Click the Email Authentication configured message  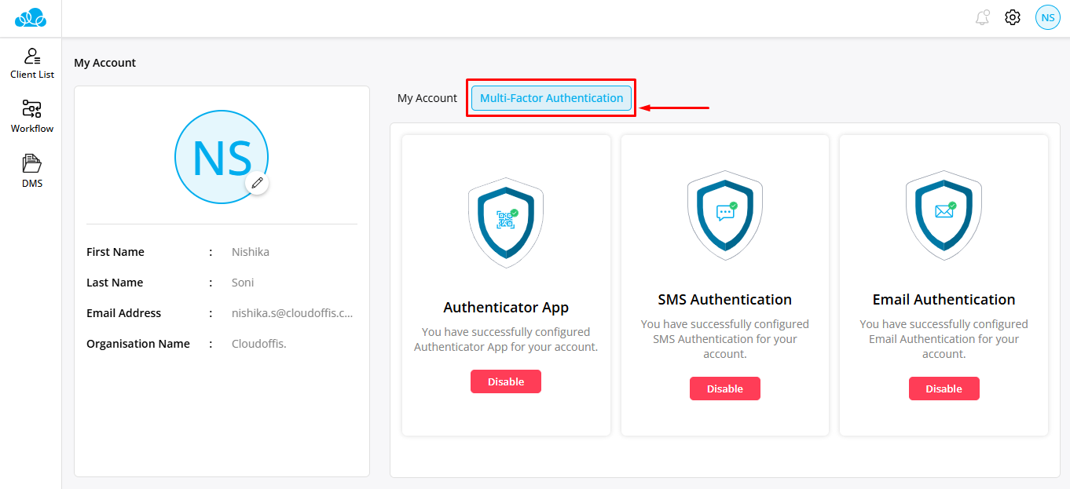pos(944,339)
